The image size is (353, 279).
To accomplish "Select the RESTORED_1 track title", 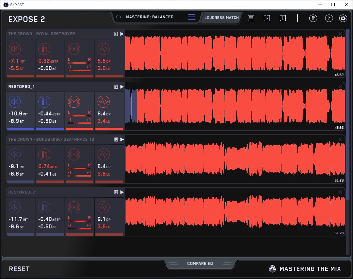I will (21, 87).
